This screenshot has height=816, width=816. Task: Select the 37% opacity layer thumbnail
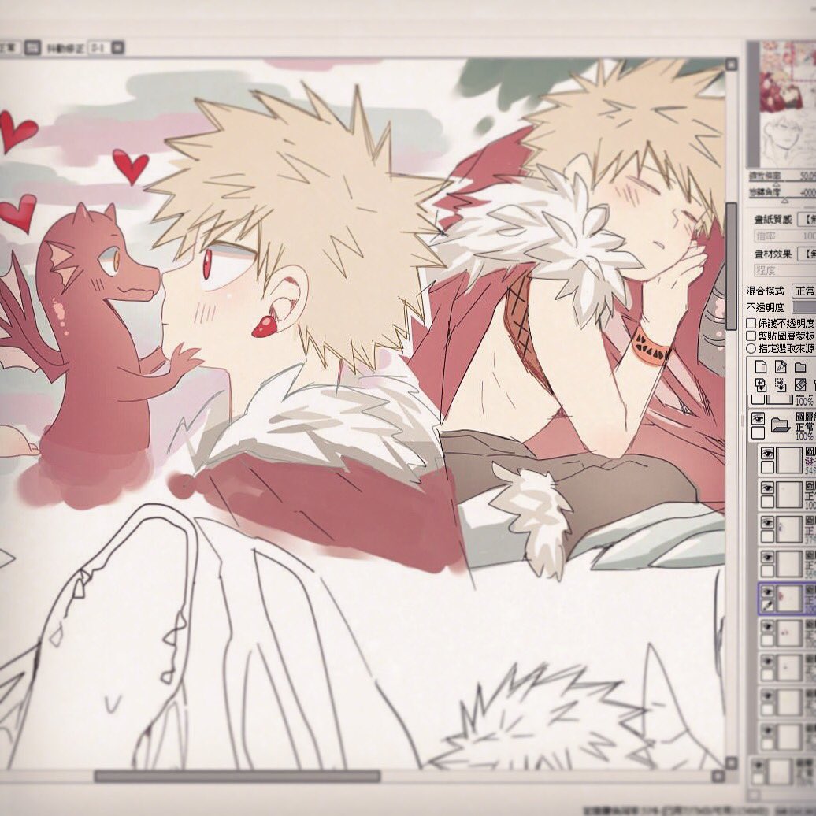coord(789,529)
